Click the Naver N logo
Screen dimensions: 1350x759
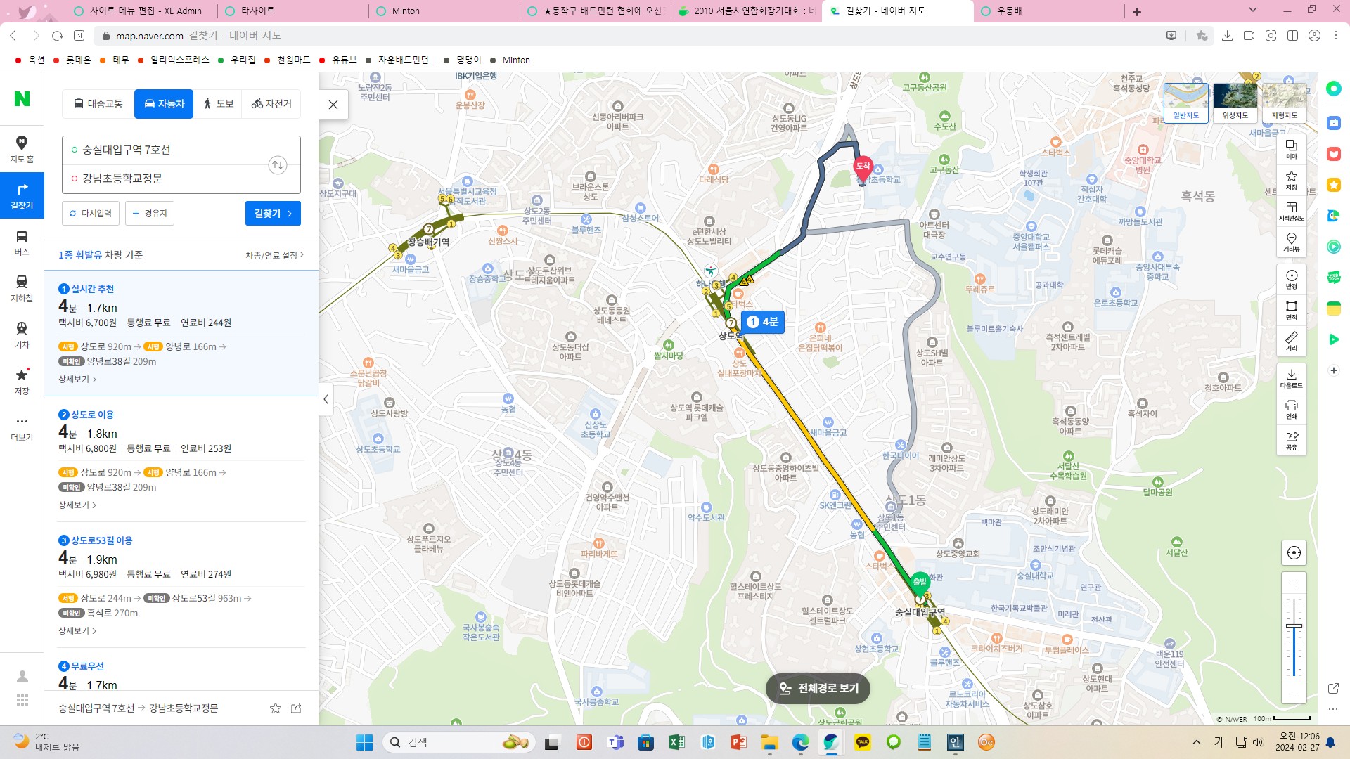point(22,99)
